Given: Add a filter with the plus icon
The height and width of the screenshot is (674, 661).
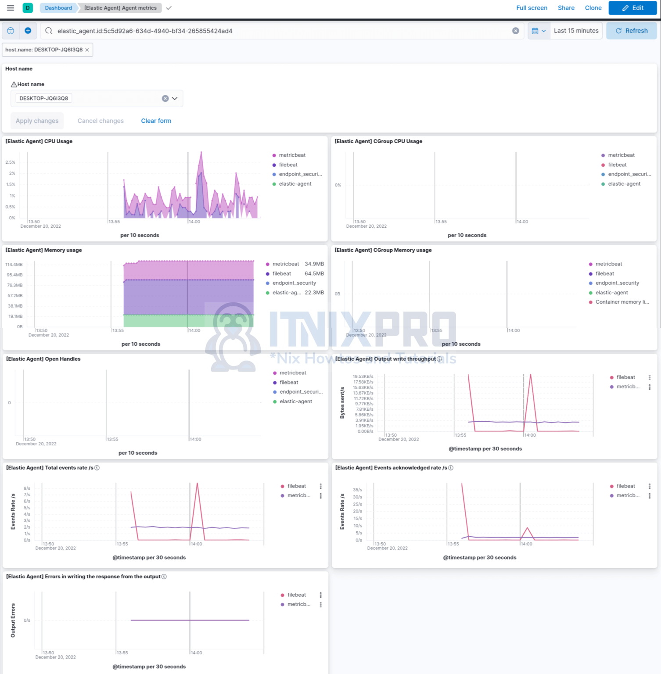Looking at the screenshot, I should 28,31.
